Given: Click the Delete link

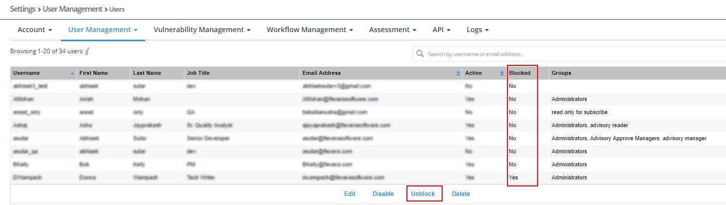Looking at the screenshot, I should click(461, 194).
